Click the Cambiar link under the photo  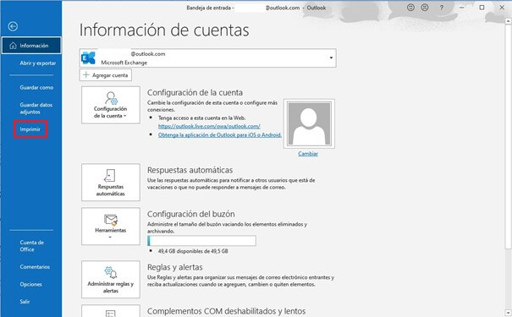(308, 154)
